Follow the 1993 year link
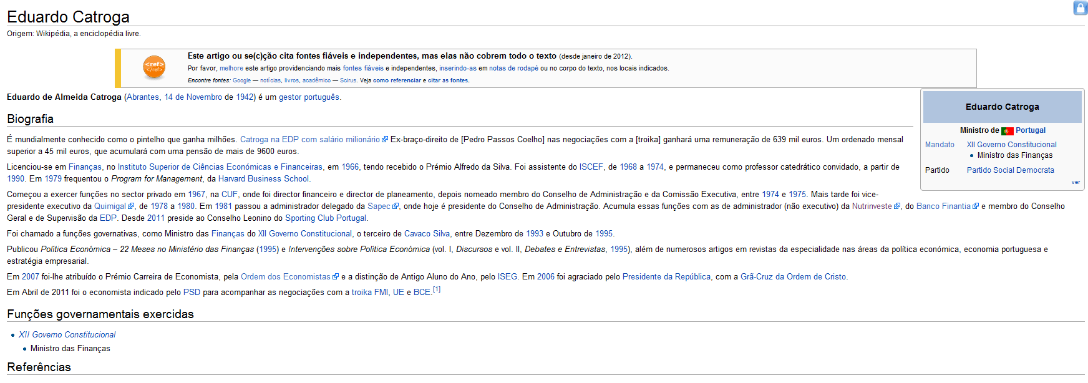The image size is (1088, 383). 535,234
